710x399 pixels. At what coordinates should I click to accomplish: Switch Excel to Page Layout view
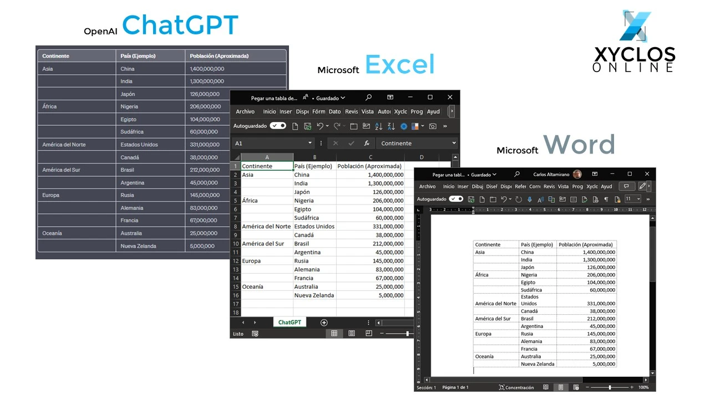(352, 334)
